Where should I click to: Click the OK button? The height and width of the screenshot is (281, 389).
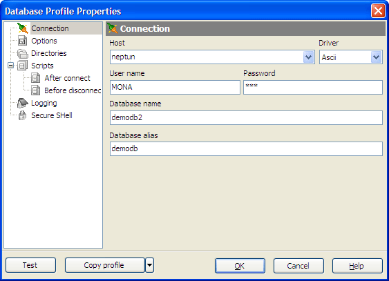pyautogui.click(x=240, y=266)
